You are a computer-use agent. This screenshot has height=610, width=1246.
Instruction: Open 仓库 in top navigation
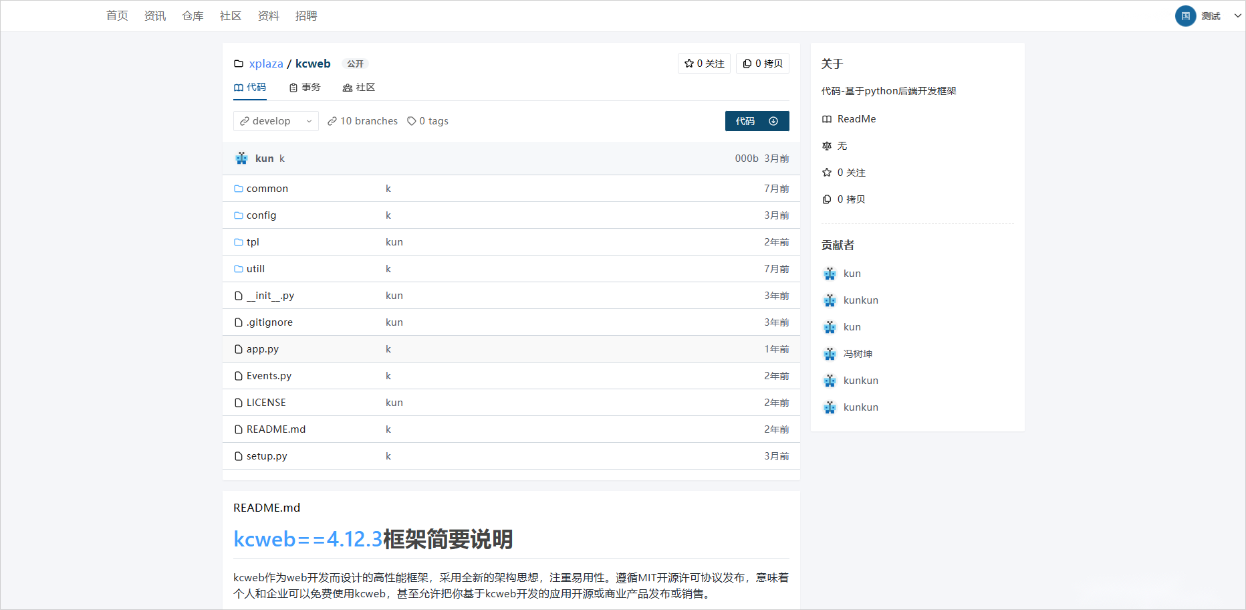coord(193,16)
